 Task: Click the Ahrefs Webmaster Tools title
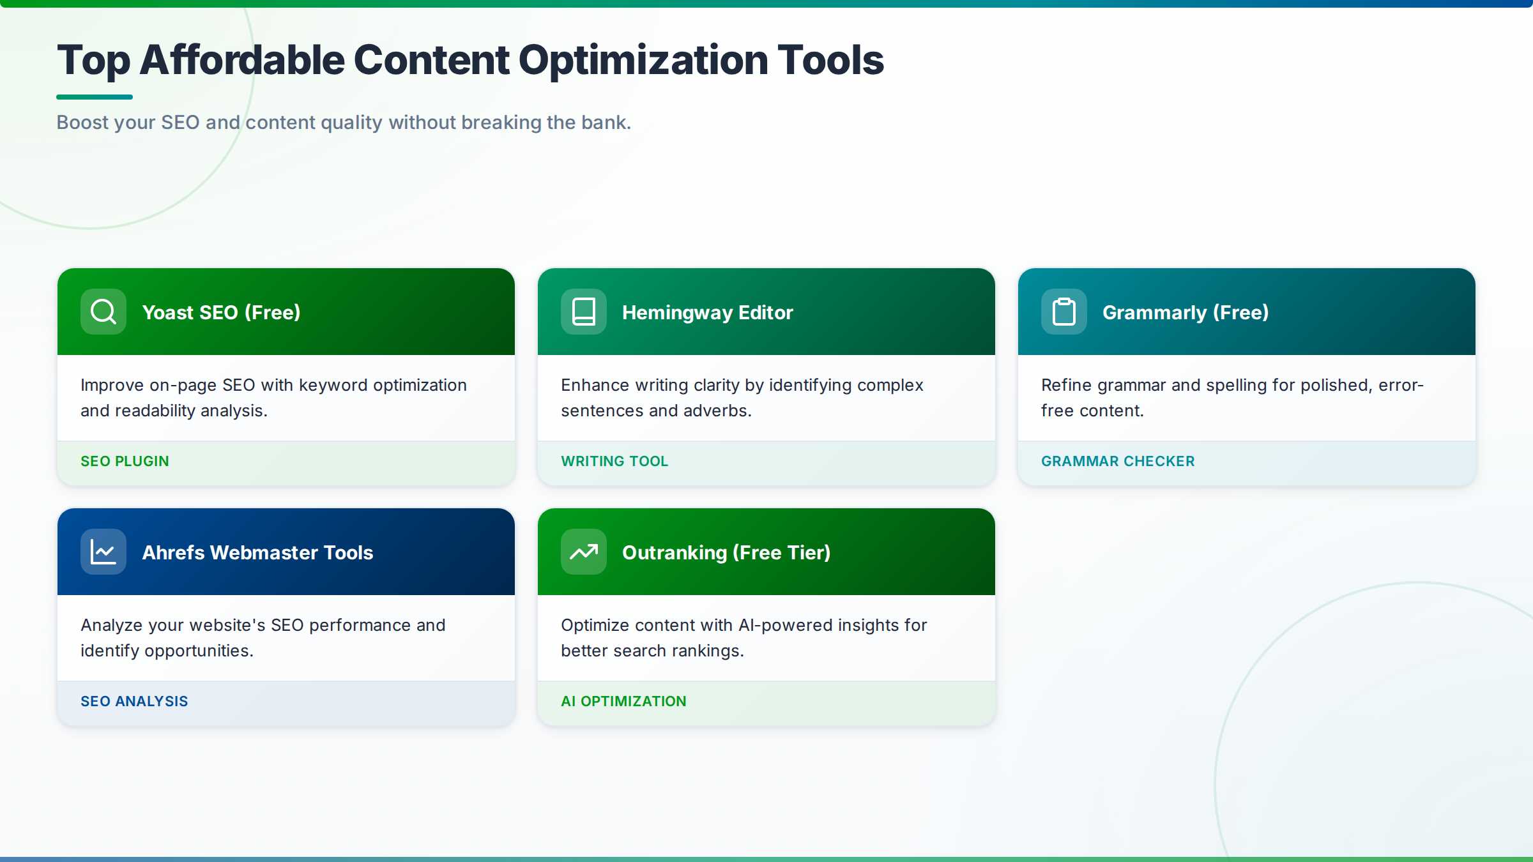(x=257, y=552)
